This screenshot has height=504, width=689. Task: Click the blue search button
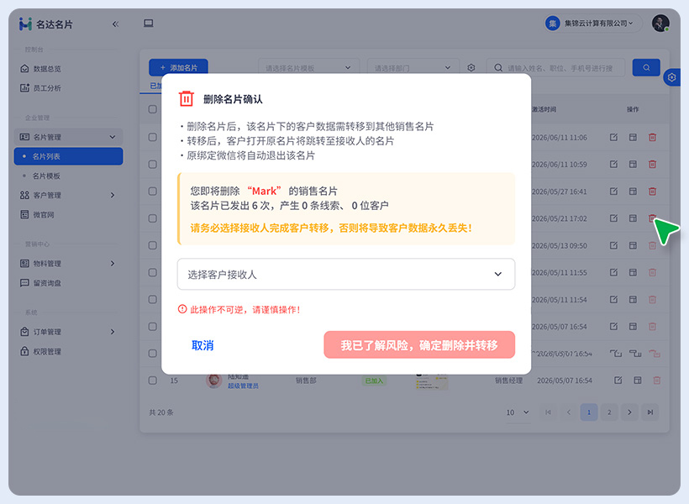[646, 68]
